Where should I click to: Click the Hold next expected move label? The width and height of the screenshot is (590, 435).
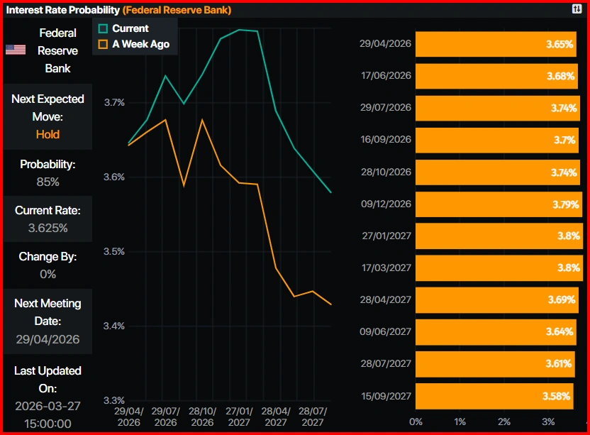48,134
